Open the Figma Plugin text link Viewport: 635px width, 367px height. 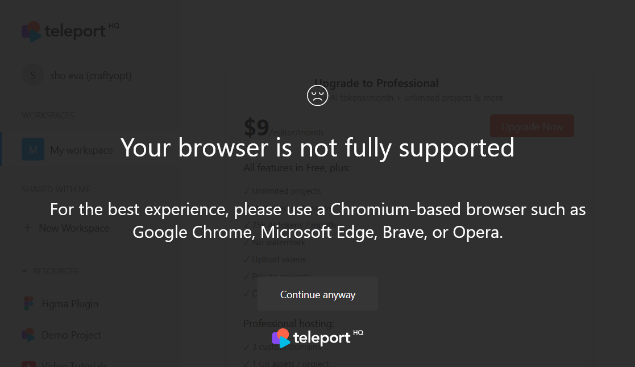[x=70, y=304]
